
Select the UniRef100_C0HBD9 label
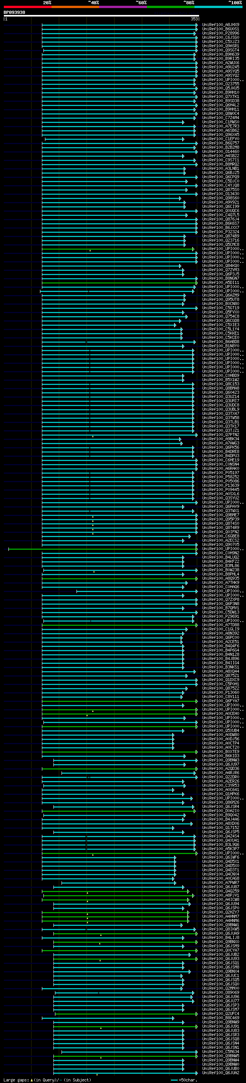[x=221, y=375]
